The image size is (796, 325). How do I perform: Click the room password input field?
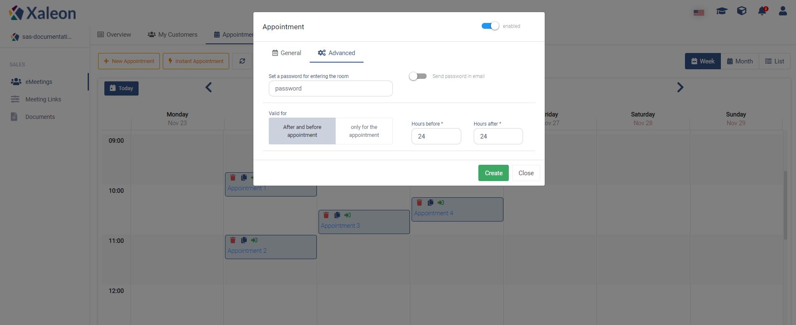pyautogui.click(x=331, y=88)
